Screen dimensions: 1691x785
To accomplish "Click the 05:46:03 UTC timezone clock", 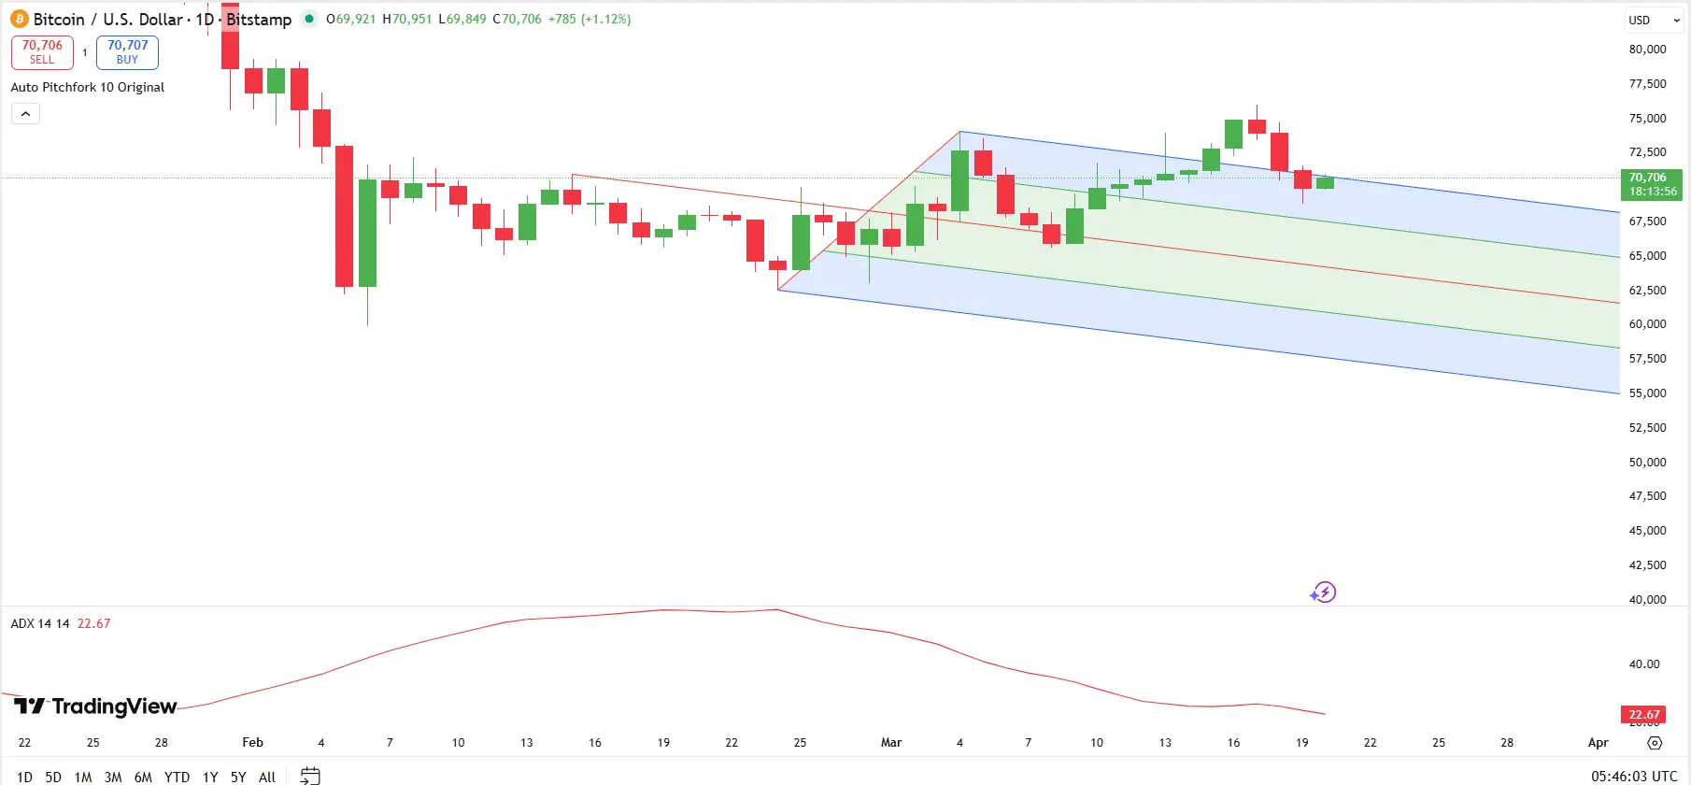I will pyautogui.click(x=1634, y=776).
